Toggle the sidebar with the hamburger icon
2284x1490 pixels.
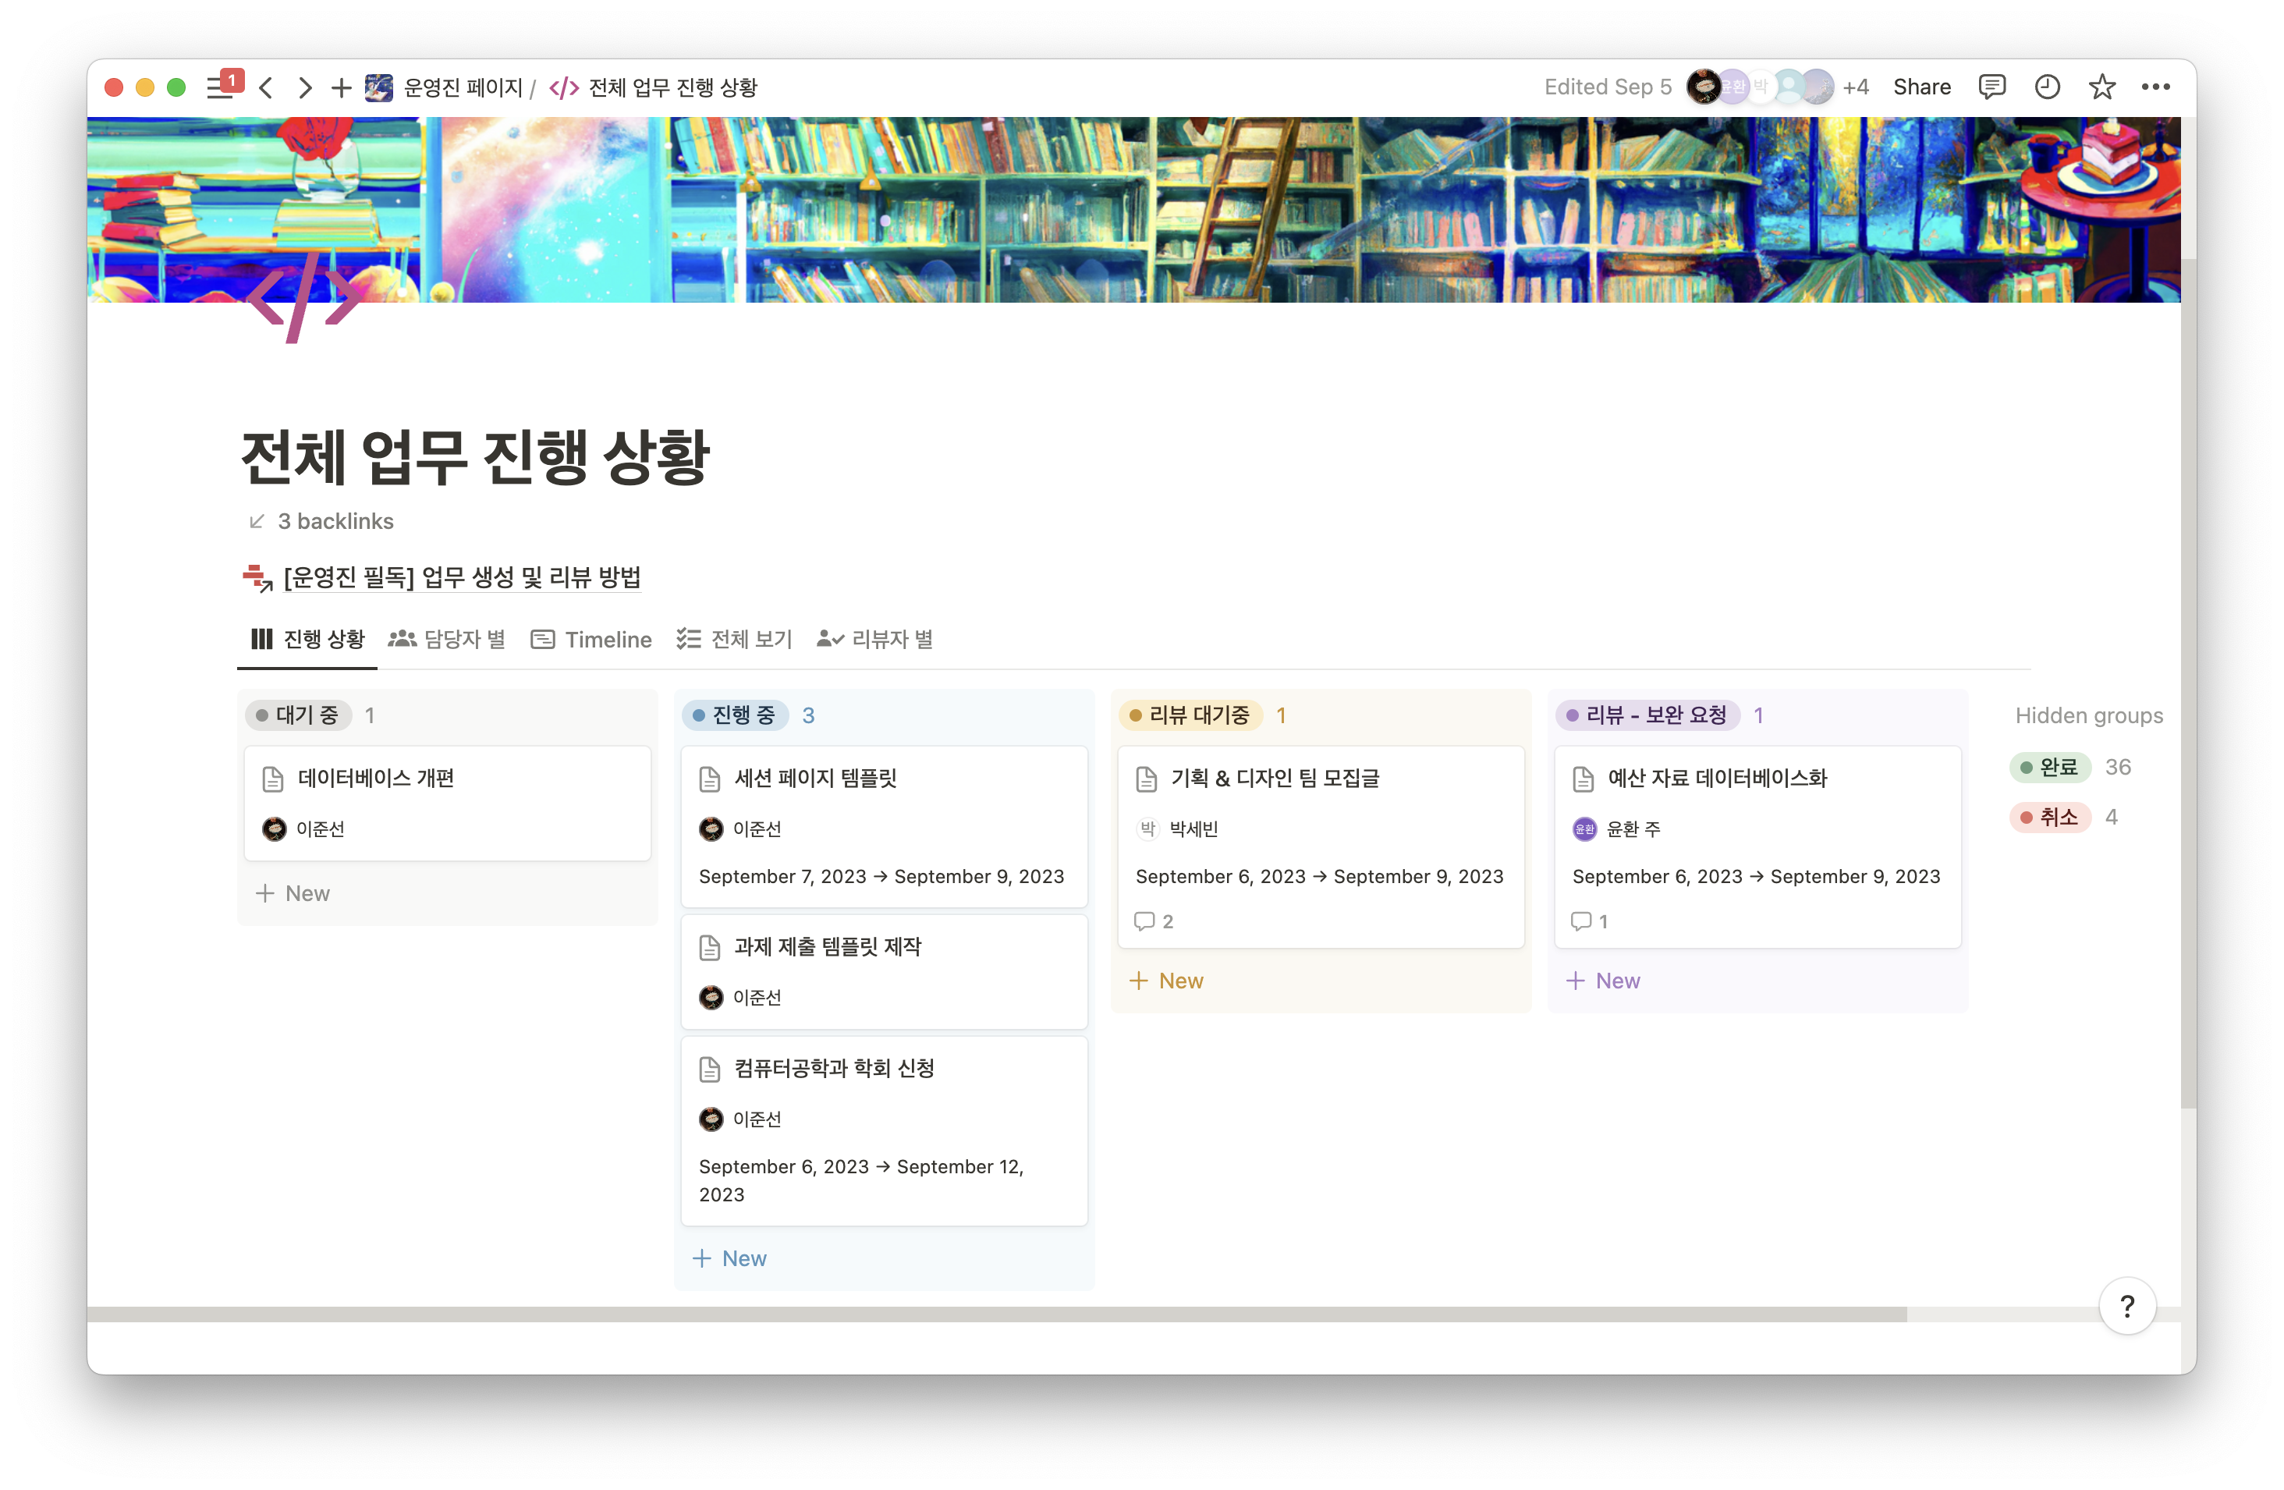[x=218, y=87]
